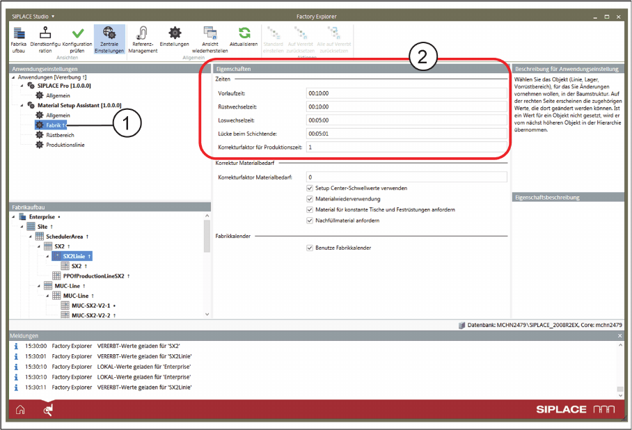This screenshot has height=430, width=632.
Task: Click Material Setup Assistant gears icon
Action: 31,105
